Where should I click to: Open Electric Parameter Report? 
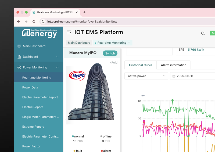pos(38,97)
